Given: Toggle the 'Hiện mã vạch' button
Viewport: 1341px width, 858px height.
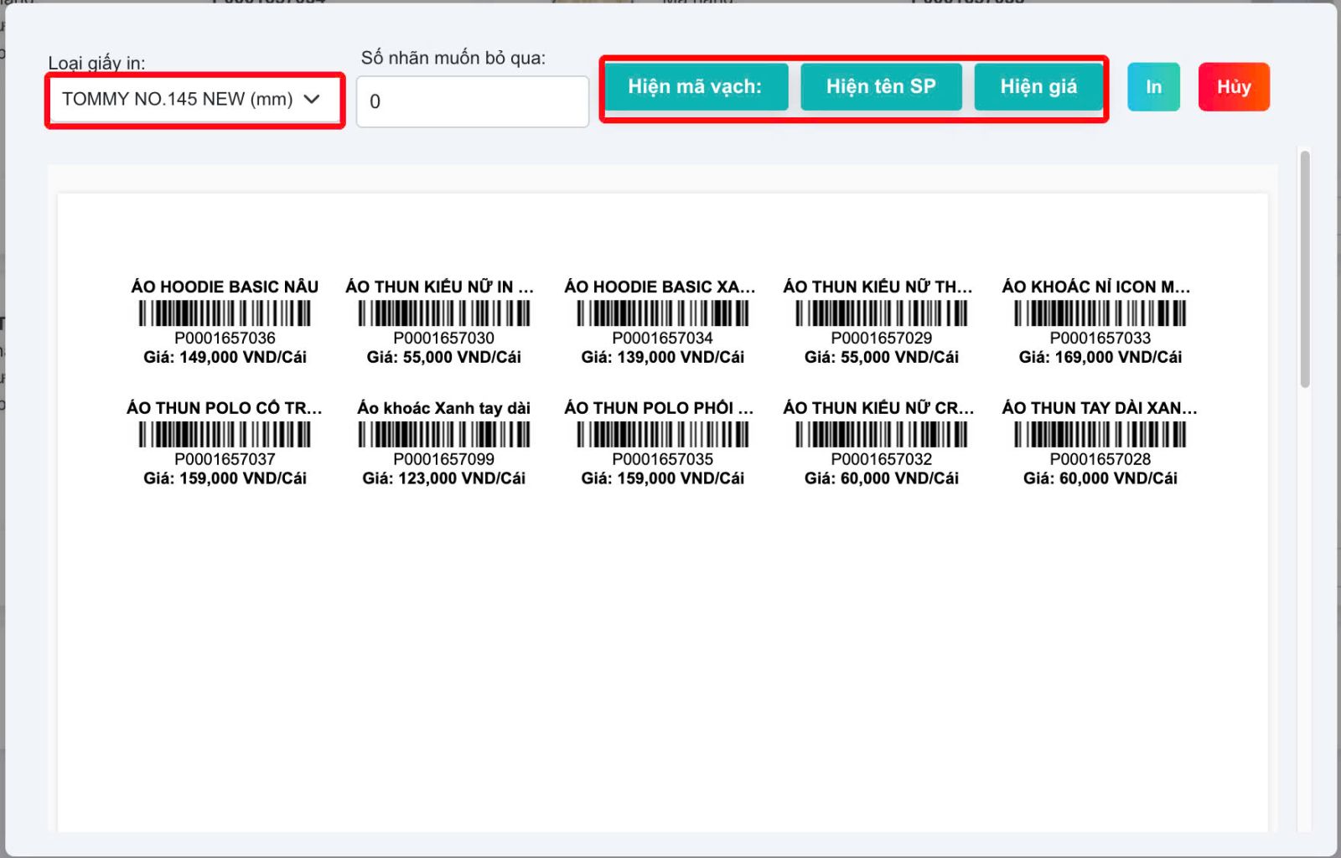Looking at the screenshot, I should point(696,87).
